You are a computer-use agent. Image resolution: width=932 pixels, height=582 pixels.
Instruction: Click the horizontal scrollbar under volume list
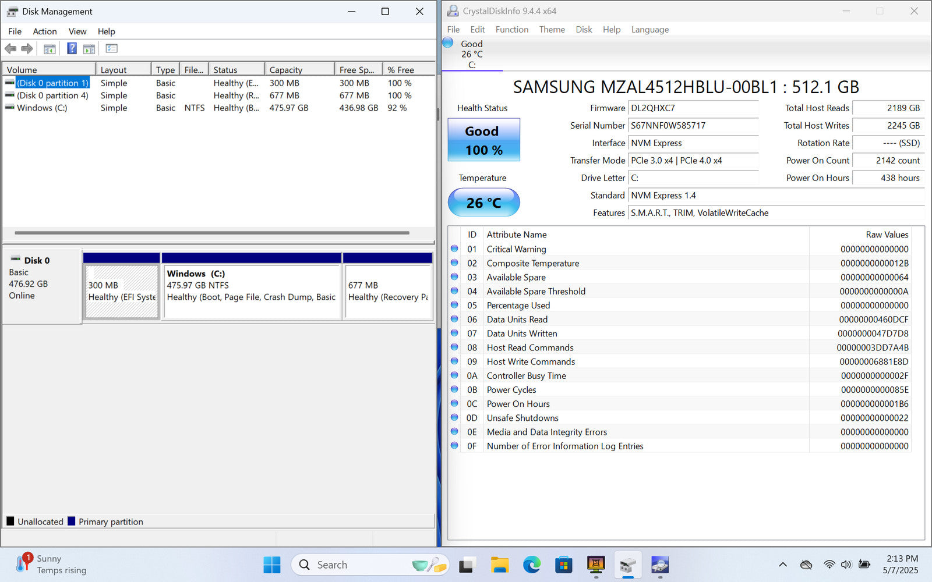point(212,233)
